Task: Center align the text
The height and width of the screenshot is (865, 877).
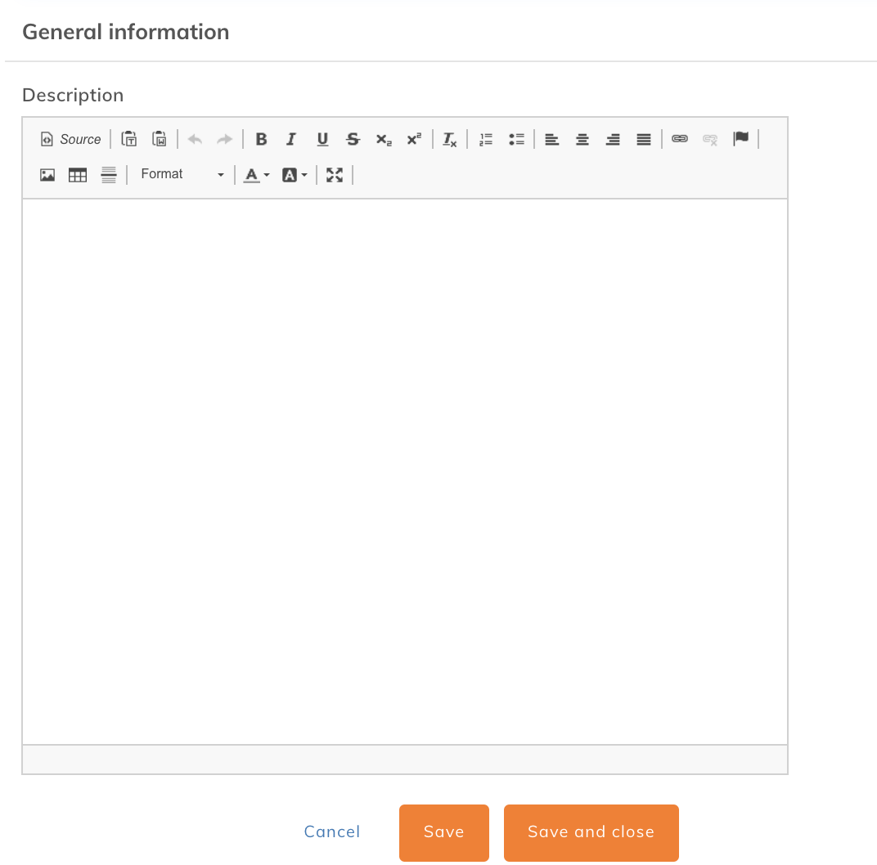Action: click(582, 139)
